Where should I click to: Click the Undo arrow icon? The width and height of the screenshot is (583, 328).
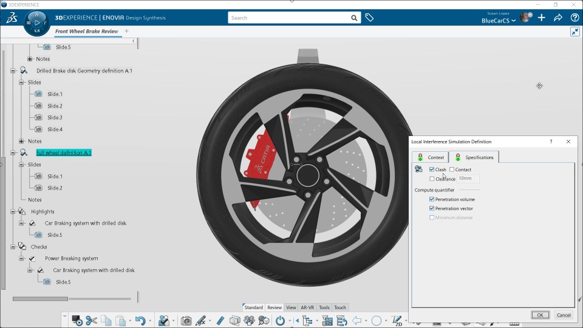tap(140, 320)
